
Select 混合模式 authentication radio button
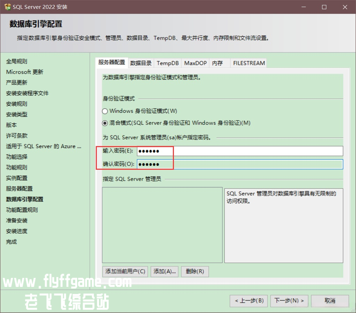[105, 123]
